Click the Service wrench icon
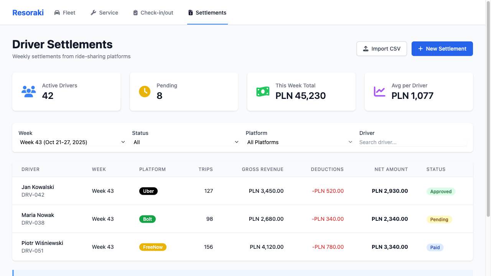The width and height of the screenshot is (491, 276). (x=93, y=13)
